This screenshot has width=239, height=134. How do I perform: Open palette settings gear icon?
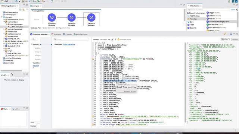click(x=238, y=10)
